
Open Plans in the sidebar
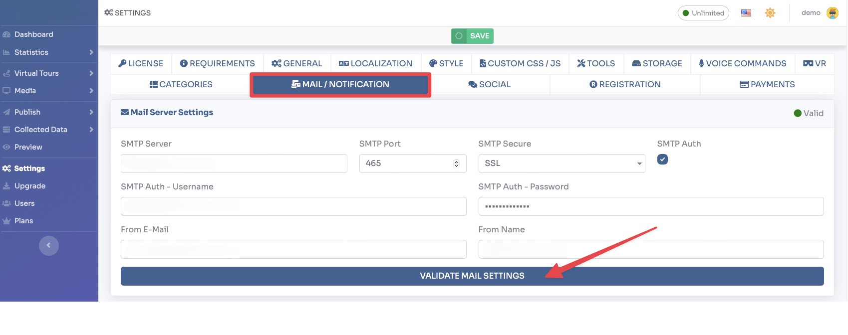pyautogui.click(x=23, y=221)
